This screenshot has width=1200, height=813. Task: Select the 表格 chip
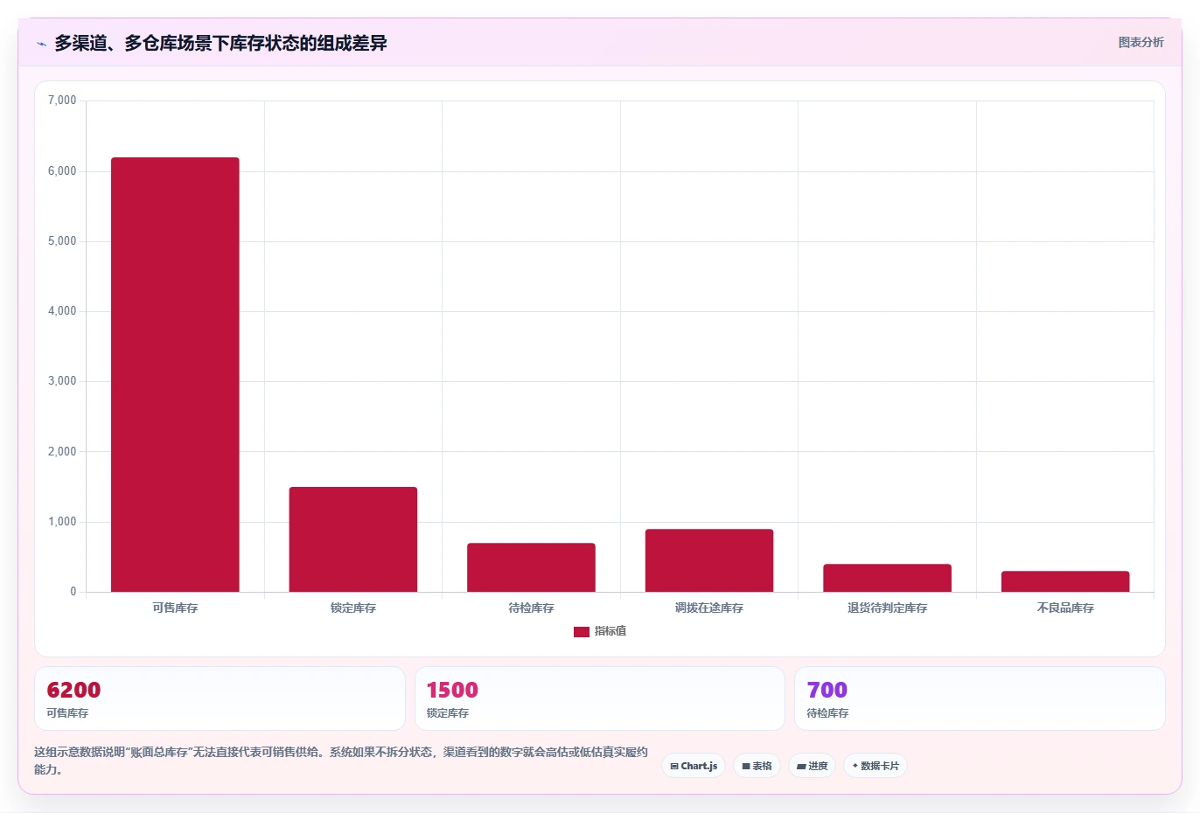click(x=757, y=766)
